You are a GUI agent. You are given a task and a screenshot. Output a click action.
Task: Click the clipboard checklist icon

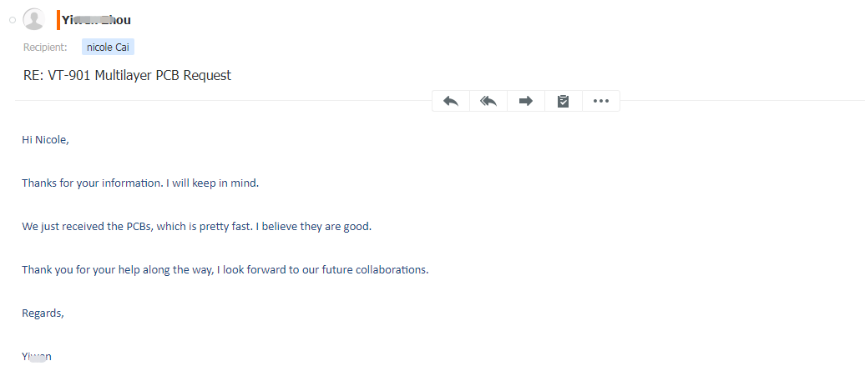click(564, 101)
